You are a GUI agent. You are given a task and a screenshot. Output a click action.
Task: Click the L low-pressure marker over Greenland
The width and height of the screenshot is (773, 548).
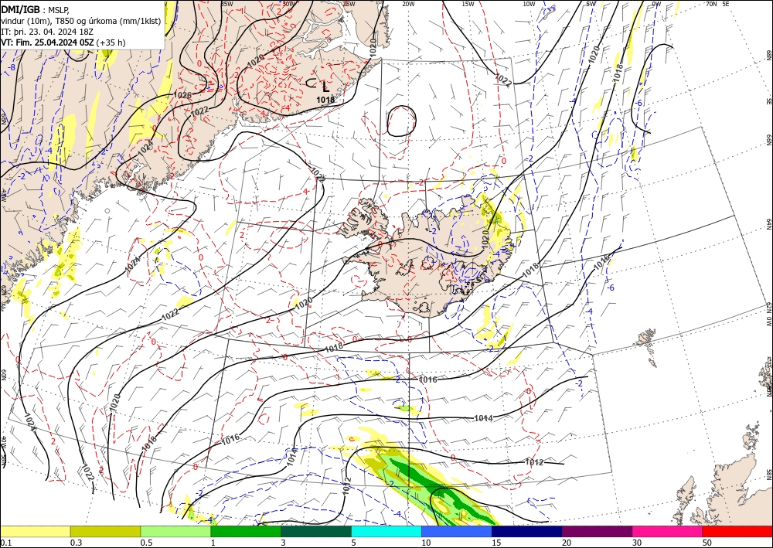tap(325, 87)
